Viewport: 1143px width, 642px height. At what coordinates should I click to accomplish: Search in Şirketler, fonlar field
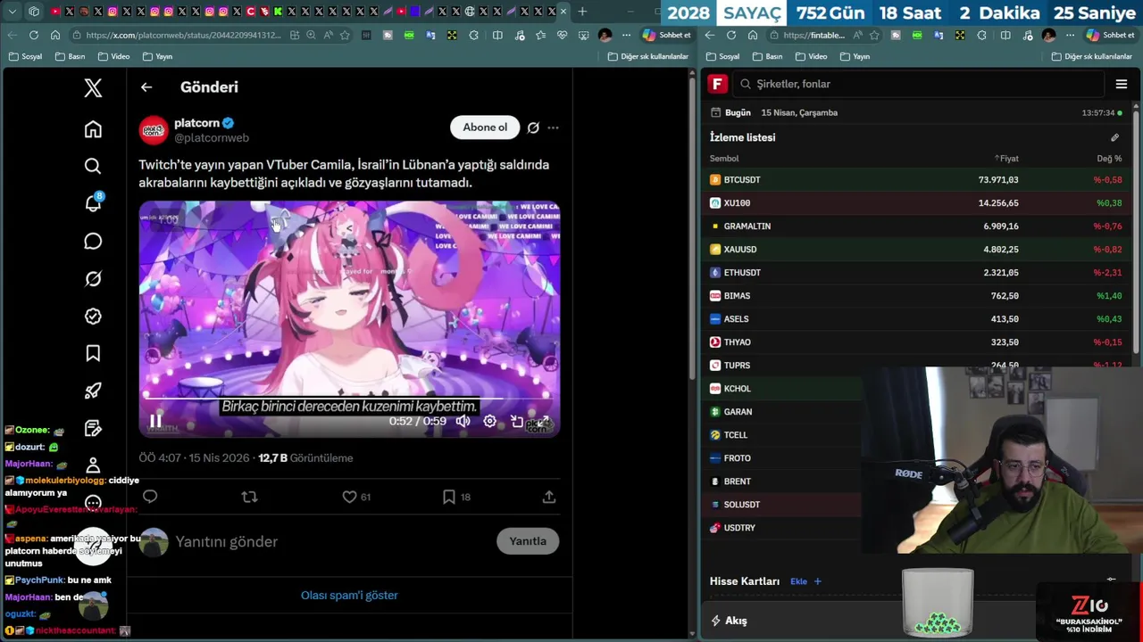920,84
